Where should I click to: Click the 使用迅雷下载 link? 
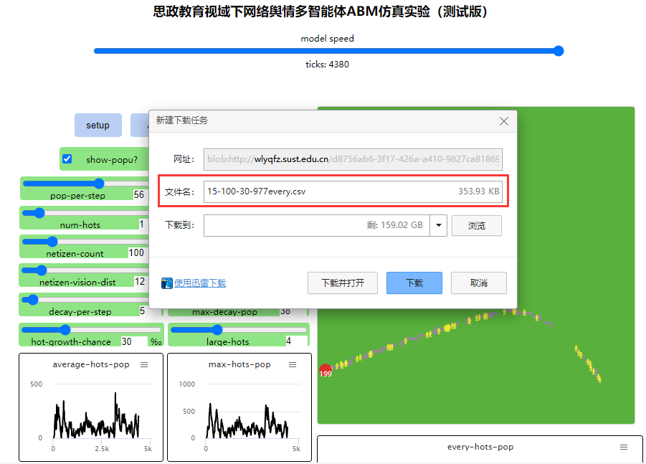coord(200,283)
